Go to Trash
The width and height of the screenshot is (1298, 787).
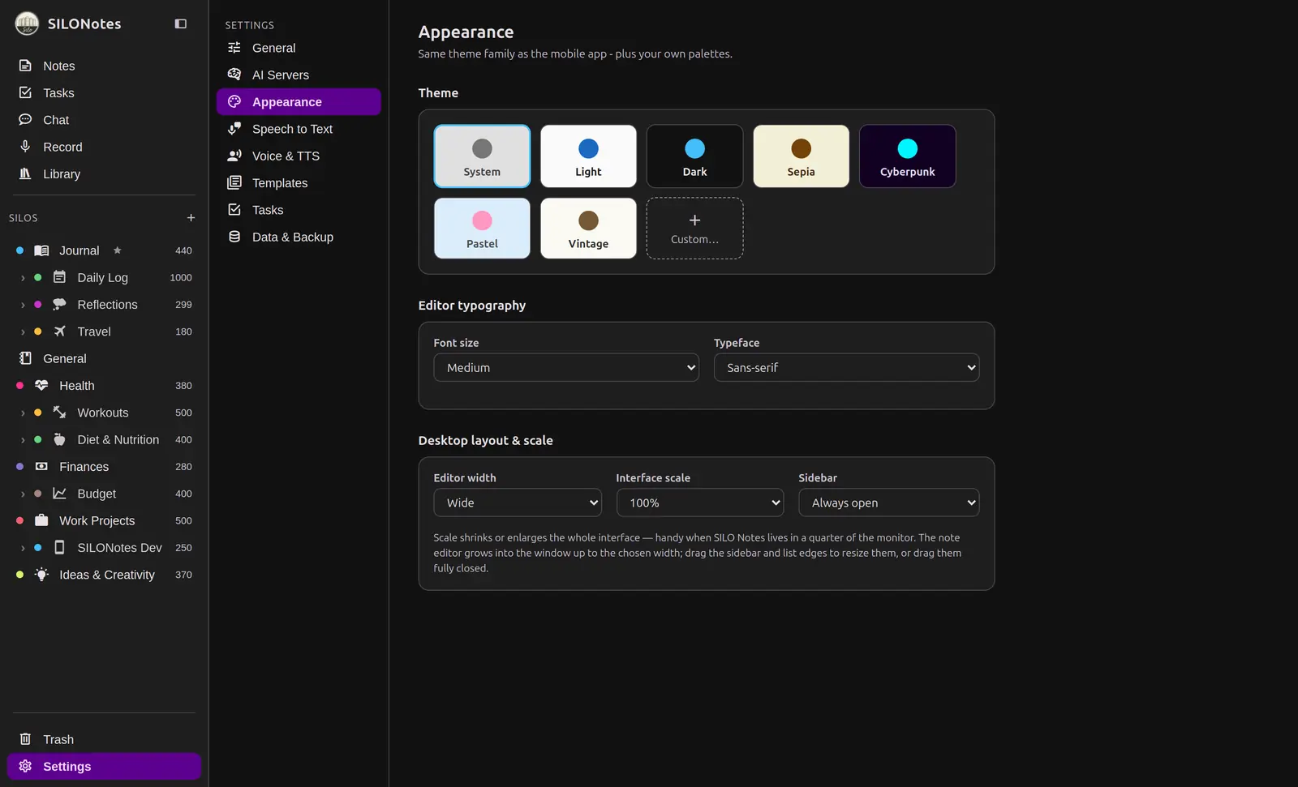click(104, 739)
